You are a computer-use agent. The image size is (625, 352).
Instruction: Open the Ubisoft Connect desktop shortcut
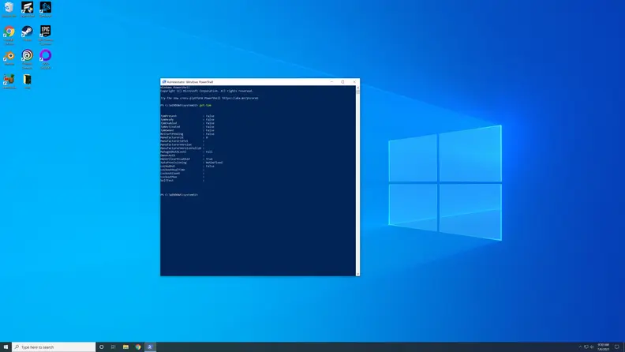click(x=27, y=58)
